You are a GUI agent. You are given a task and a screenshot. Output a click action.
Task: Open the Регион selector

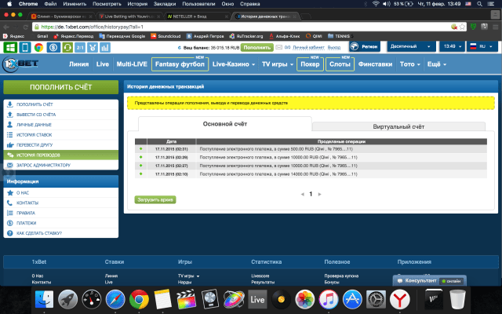(x=365, y=46)
